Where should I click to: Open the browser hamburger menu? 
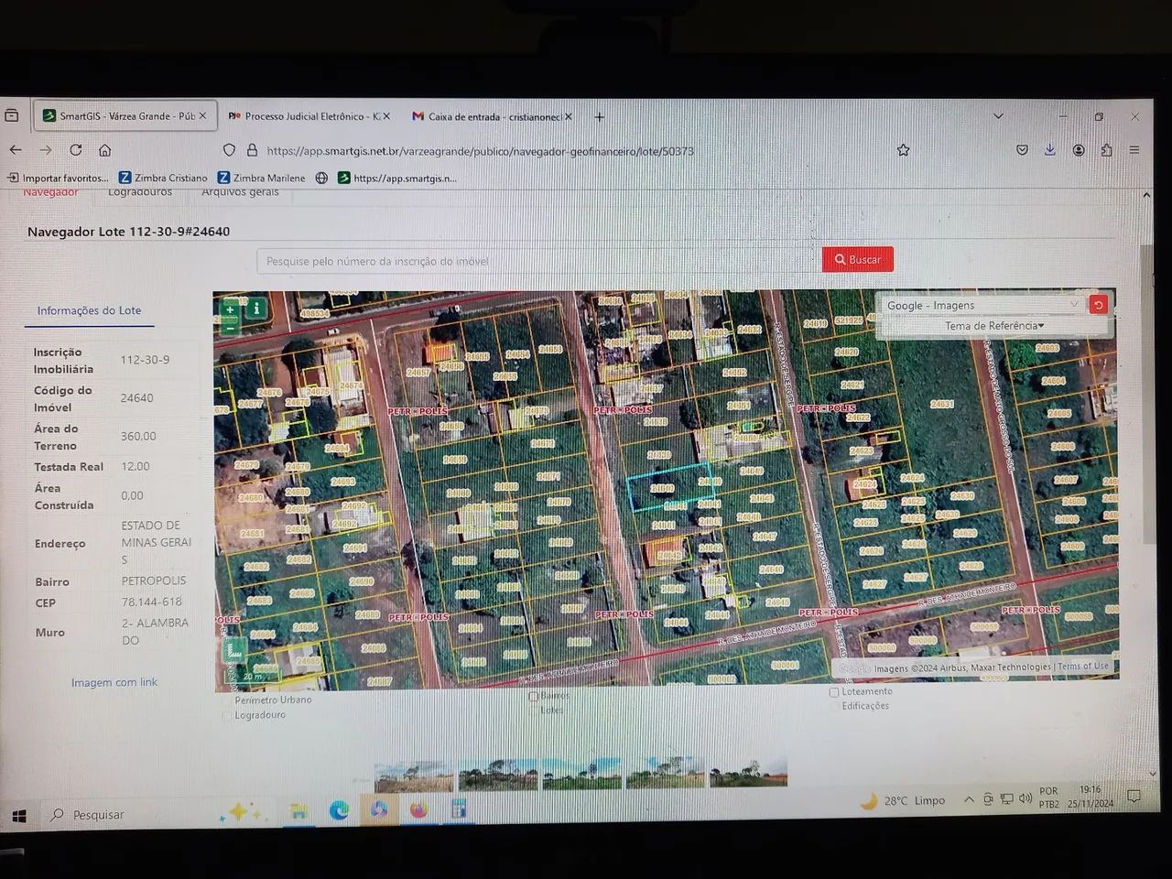pyautogui.click(x=1134, y=150)
